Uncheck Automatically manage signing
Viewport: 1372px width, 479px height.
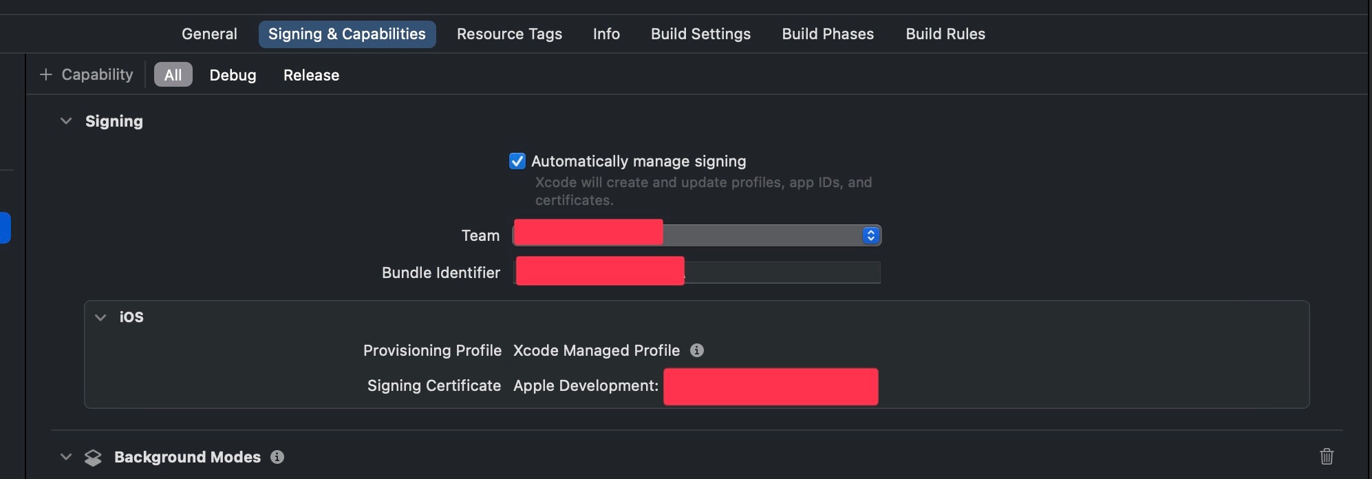tap(517, 161)
